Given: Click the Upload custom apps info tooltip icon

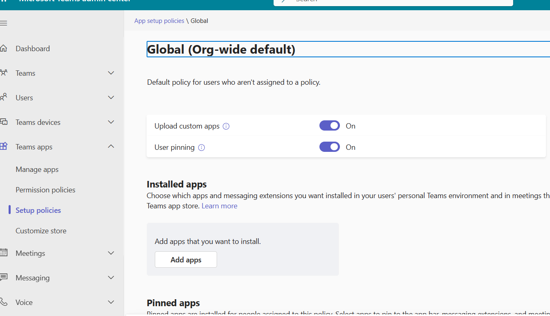Looking at the screenshot, I should coord(226,126).
